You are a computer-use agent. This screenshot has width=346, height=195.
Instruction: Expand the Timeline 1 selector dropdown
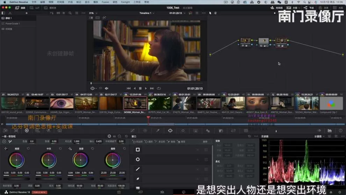pos(147,13)
